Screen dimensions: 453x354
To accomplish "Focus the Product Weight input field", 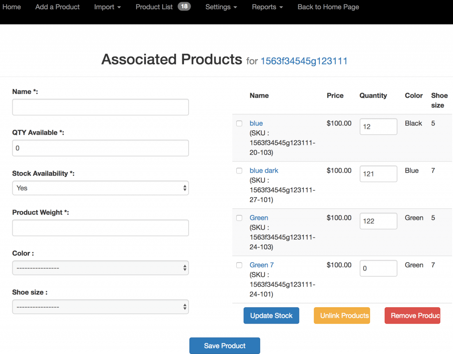I will pos(100,228).
